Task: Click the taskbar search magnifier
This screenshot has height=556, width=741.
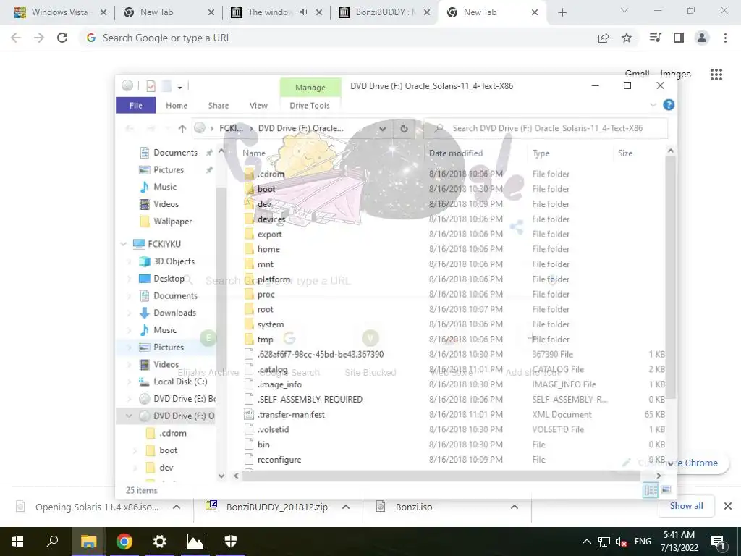Action: coord(52,542)
